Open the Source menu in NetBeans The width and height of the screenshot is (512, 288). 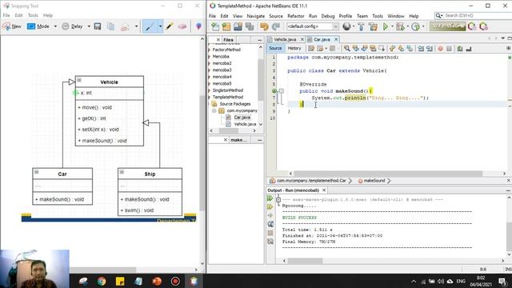(x=276, y=16)
